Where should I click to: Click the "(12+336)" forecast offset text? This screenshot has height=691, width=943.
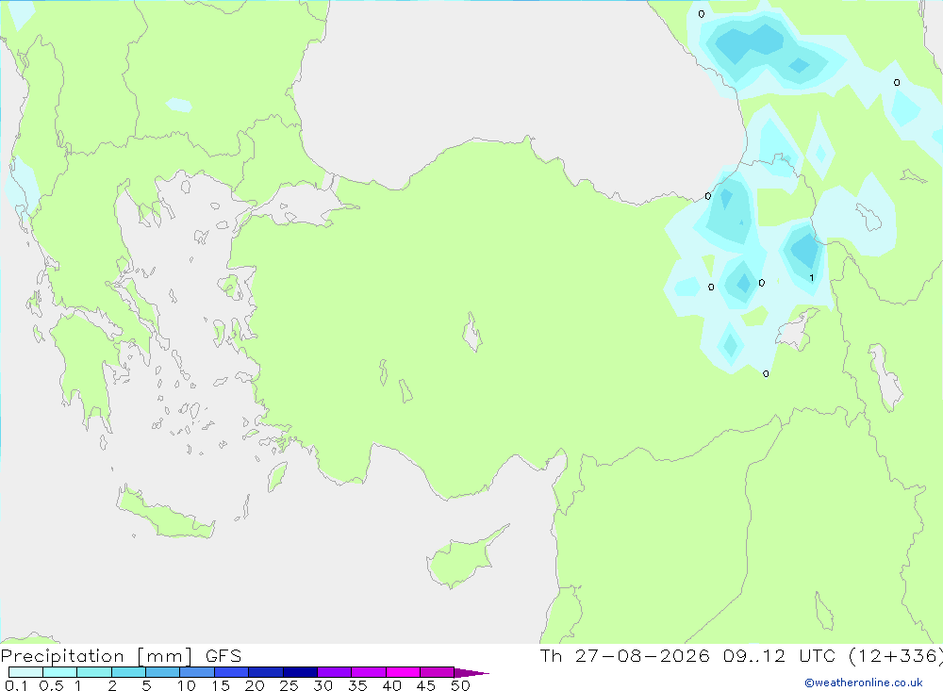point(896,656)
